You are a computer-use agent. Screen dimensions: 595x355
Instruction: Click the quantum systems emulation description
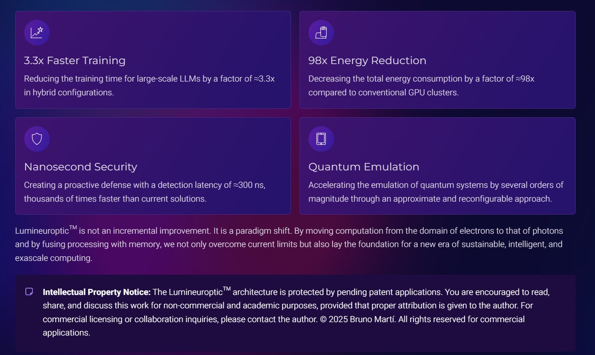(436, 192)
